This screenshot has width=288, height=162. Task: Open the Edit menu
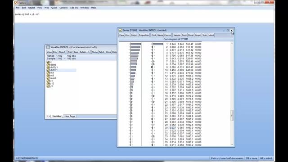24,8
